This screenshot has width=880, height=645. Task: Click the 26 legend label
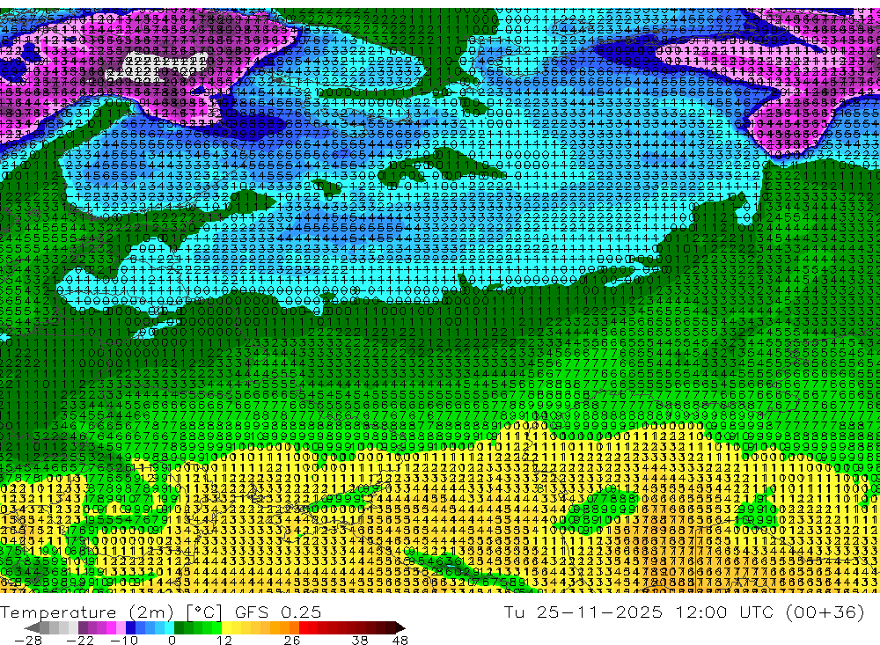pyautogui.click(x=292, y=641)
